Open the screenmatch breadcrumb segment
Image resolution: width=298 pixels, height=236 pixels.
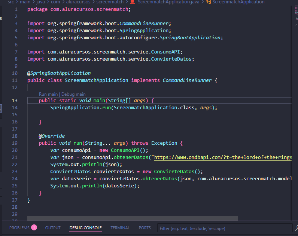click(x=110, y=2)
